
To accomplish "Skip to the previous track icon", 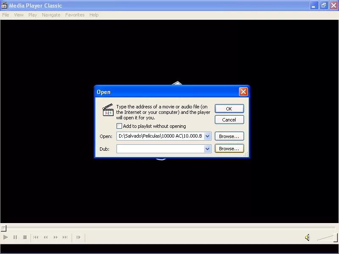I will click(x=36, y=237).
